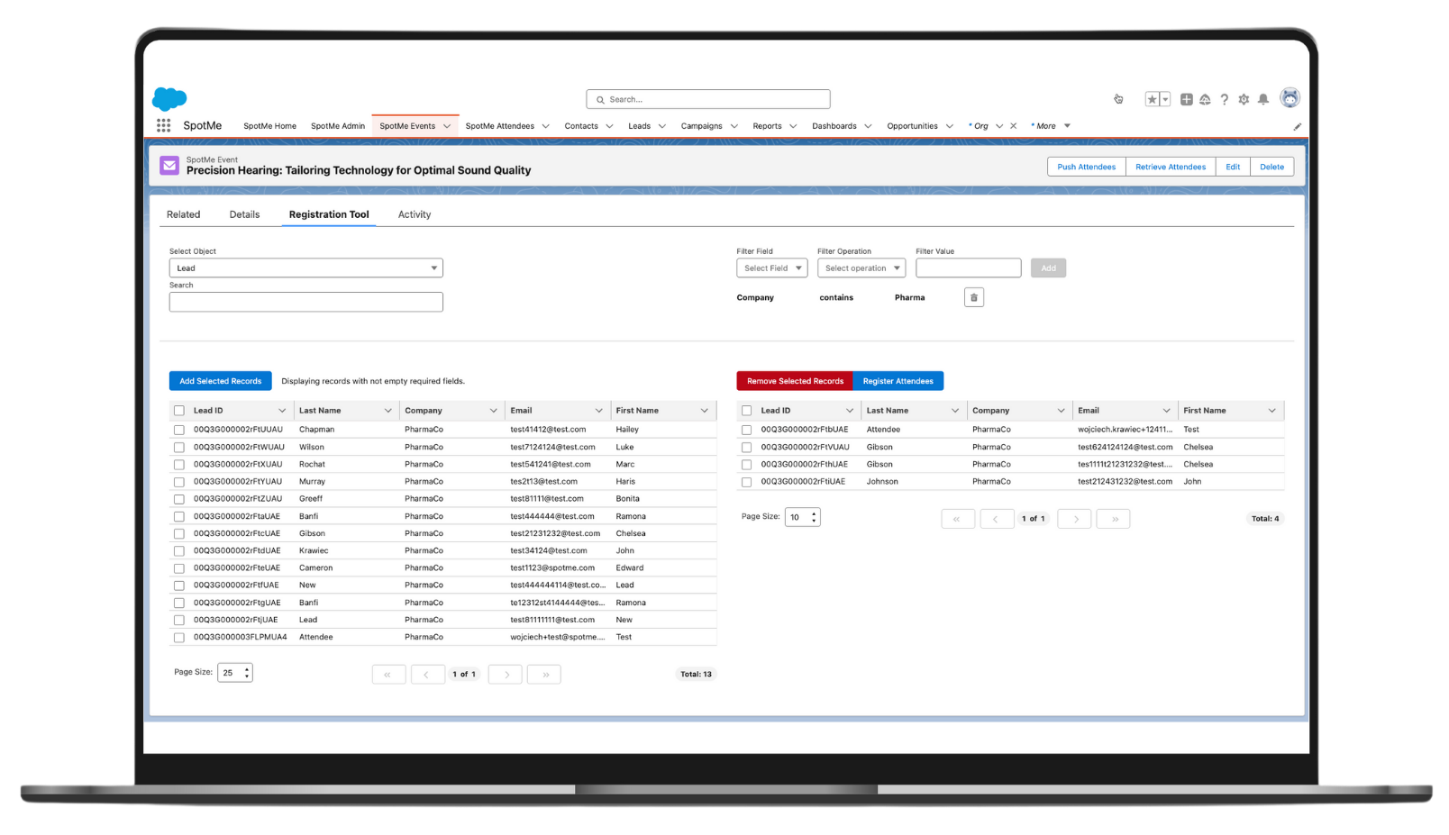Check the select-all checkbox in the Lead table
1449x835 pixels.
click(178, 410)
